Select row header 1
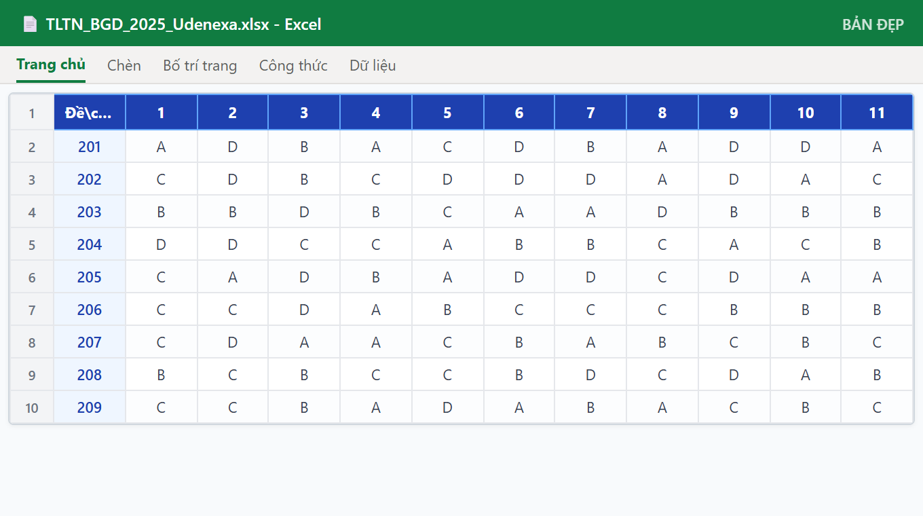The height and width of the screenshot is (516, 923). [32, 113]
